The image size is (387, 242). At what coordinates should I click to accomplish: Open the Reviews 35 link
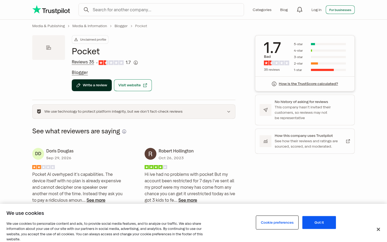point(83,62)
